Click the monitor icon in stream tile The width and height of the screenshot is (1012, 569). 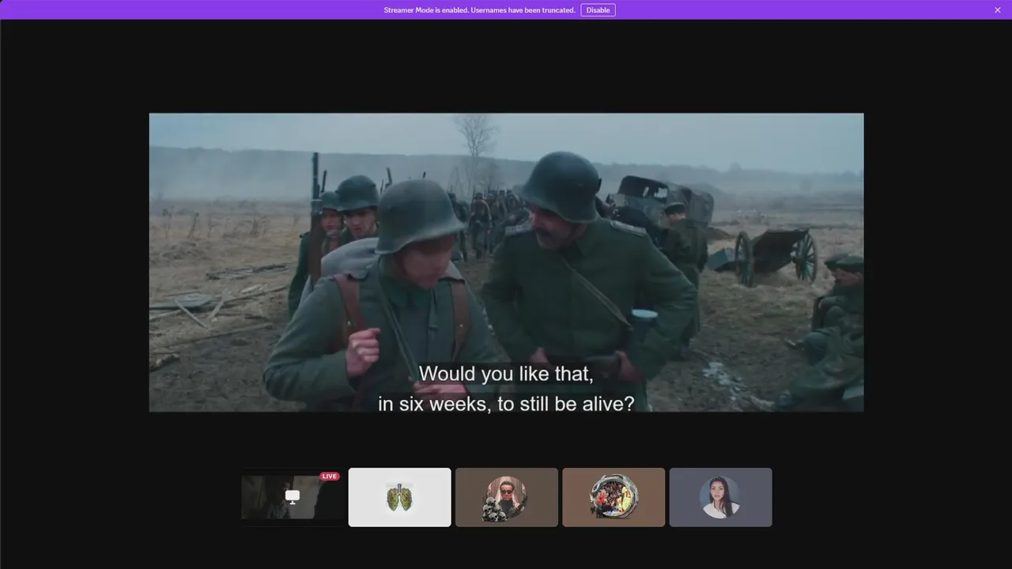tap(293, 496)
